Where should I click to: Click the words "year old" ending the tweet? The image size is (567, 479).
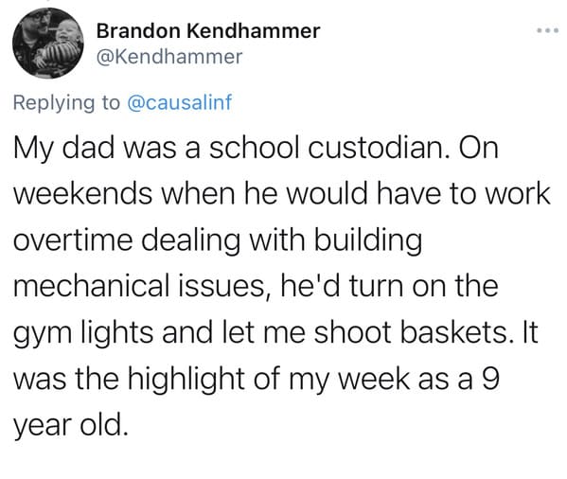click(71, 425)
